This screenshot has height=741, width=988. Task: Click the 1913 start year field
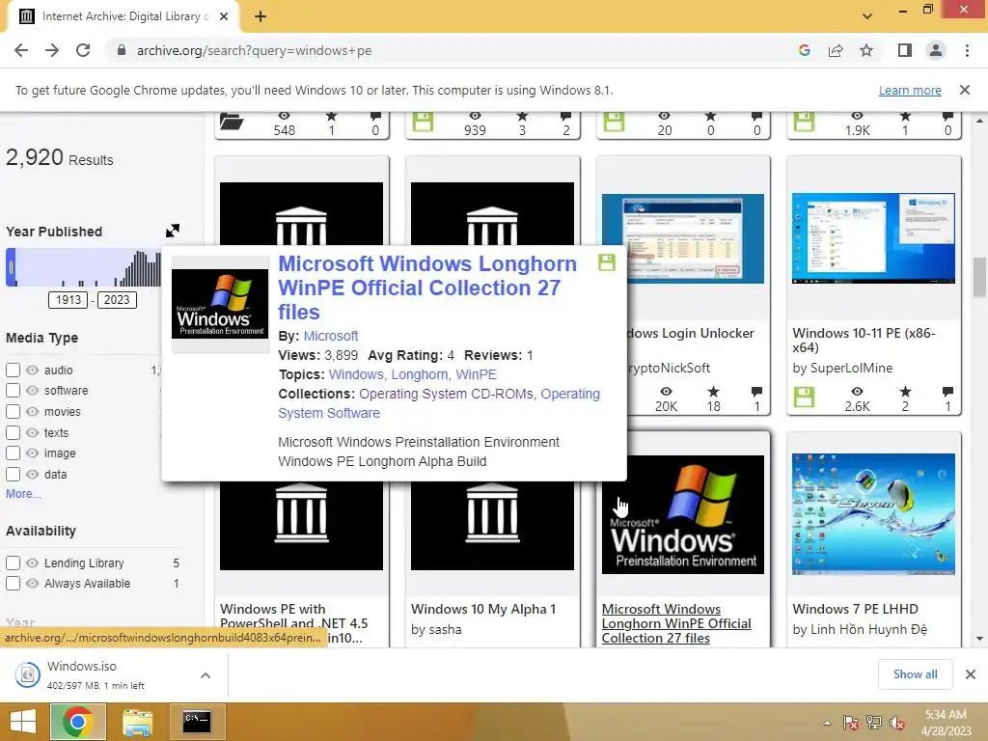coord(69,300)
